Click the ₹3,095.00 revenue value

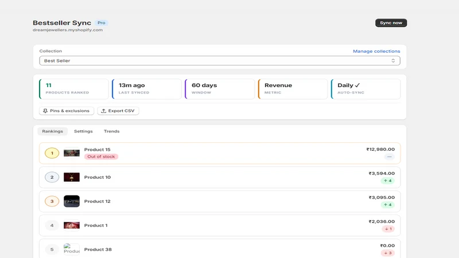click(382, 197)
